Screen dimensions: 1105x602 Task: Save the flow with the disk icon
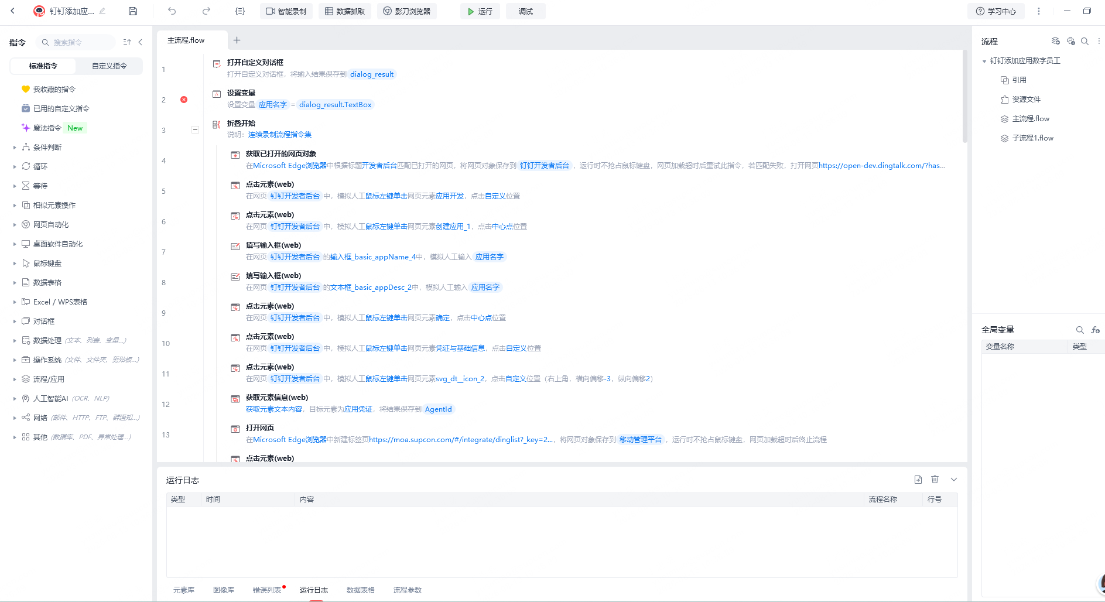pos(133,11)
